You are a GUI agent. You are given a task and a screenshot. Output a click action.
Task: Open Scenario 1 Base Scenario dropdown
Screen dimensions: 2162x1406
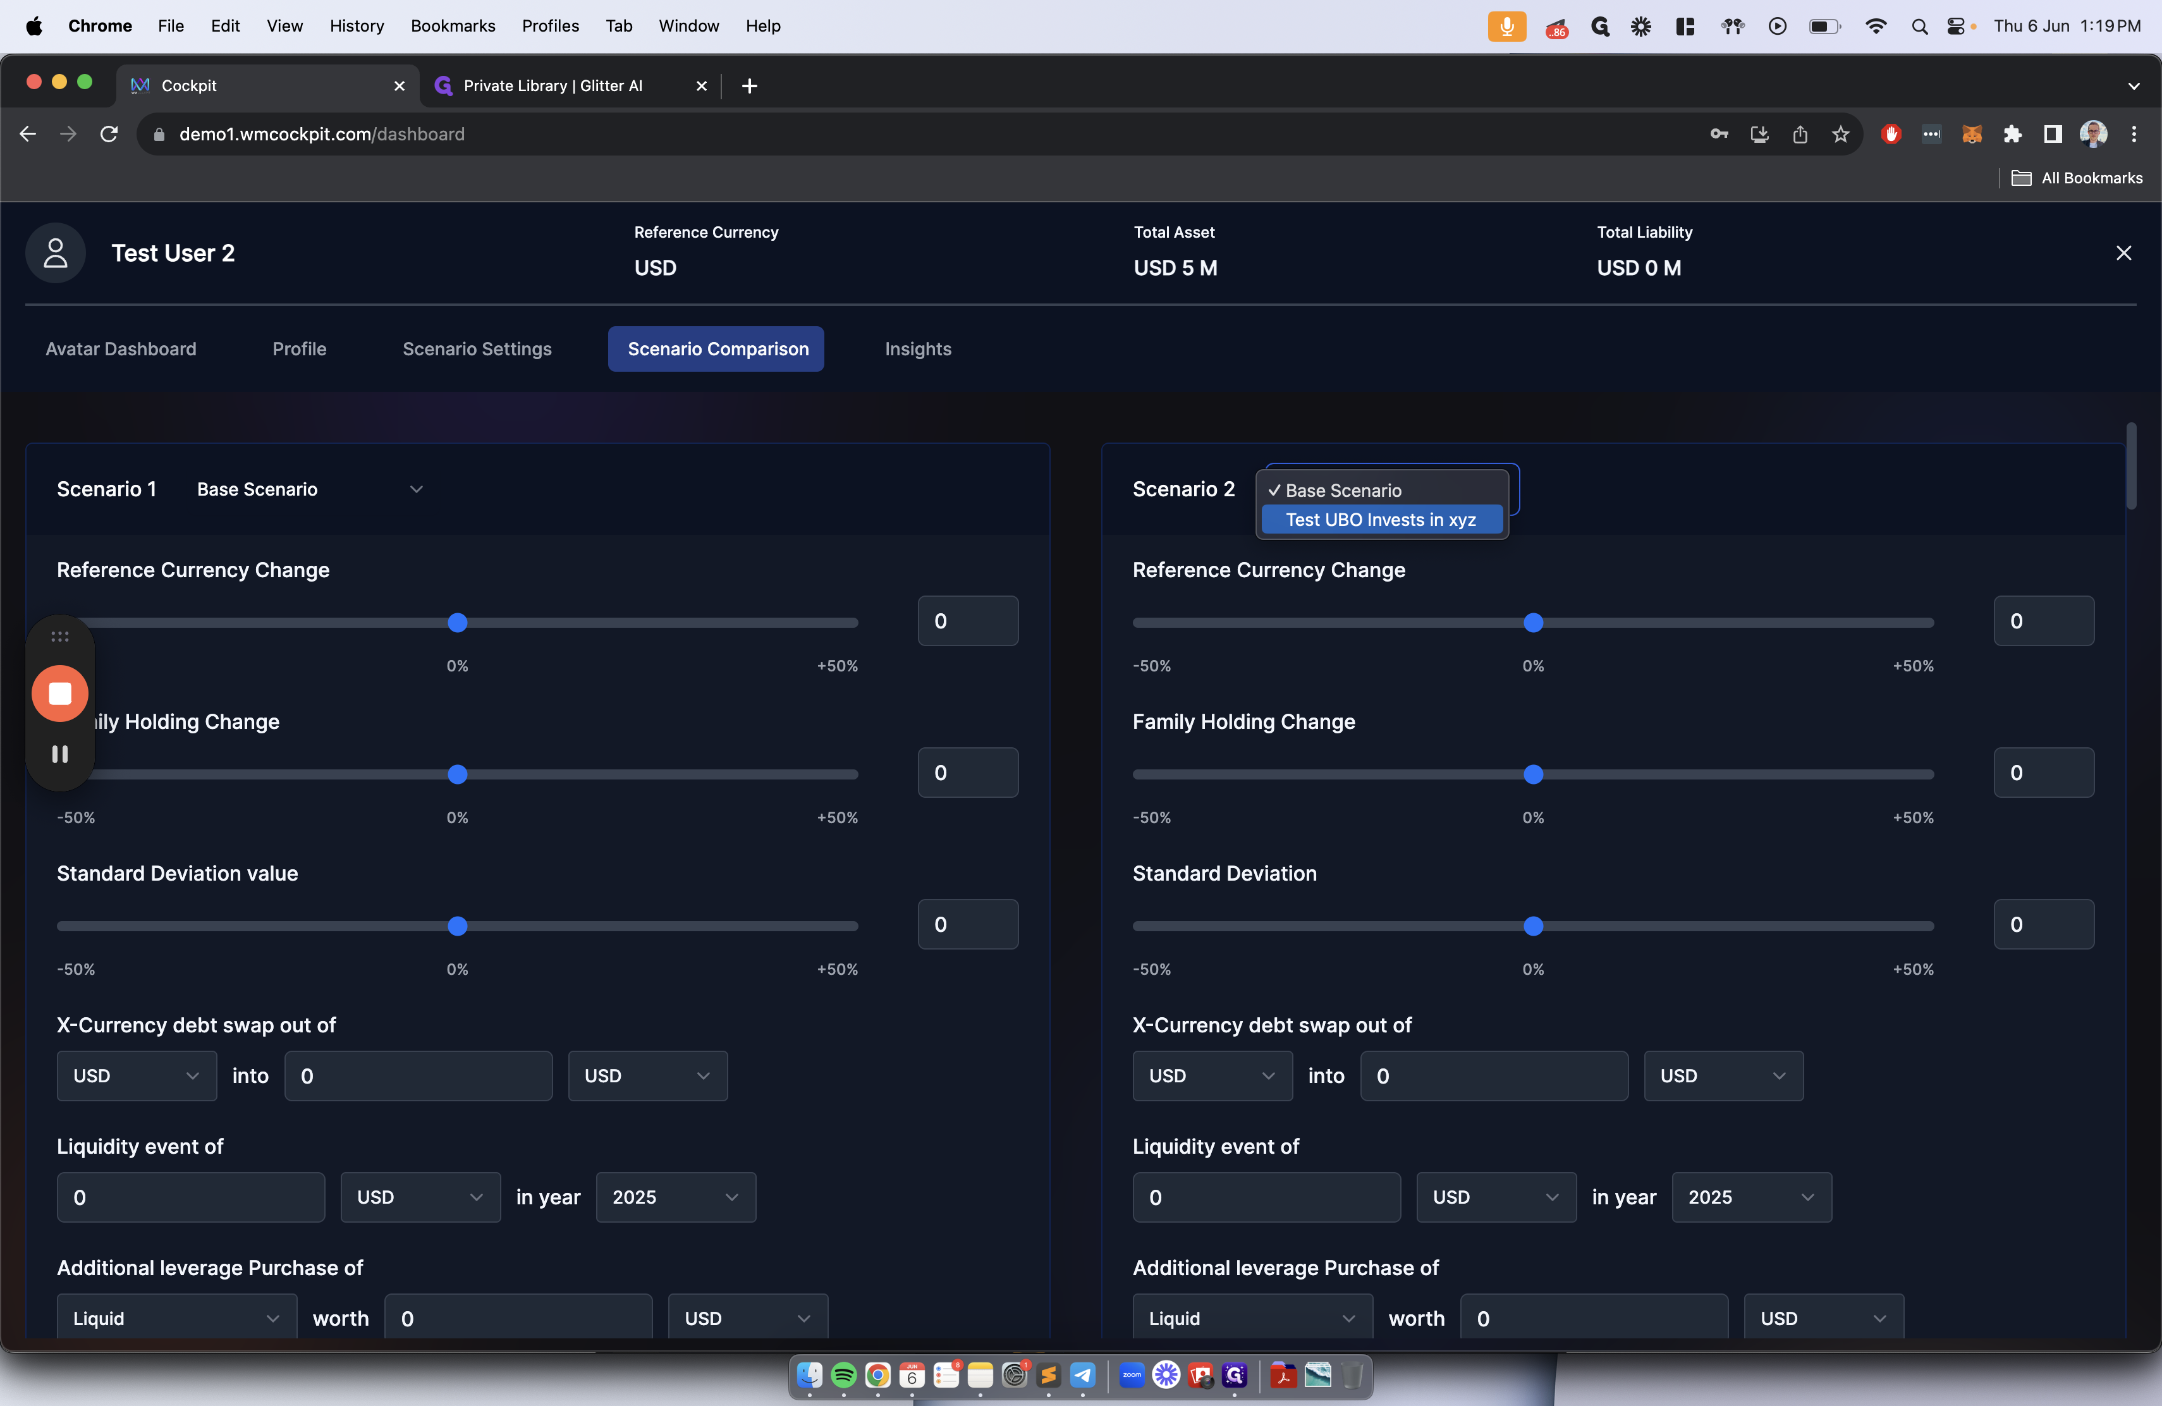tap(310, 489)
